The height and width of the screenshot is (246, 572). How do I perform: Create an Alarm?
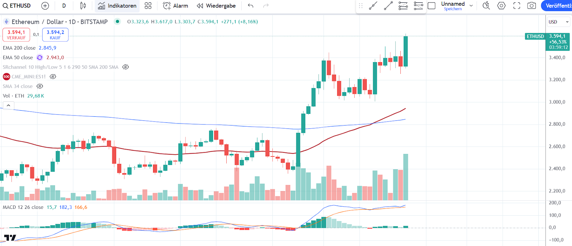pyautogui.click(x=176, y=6)
